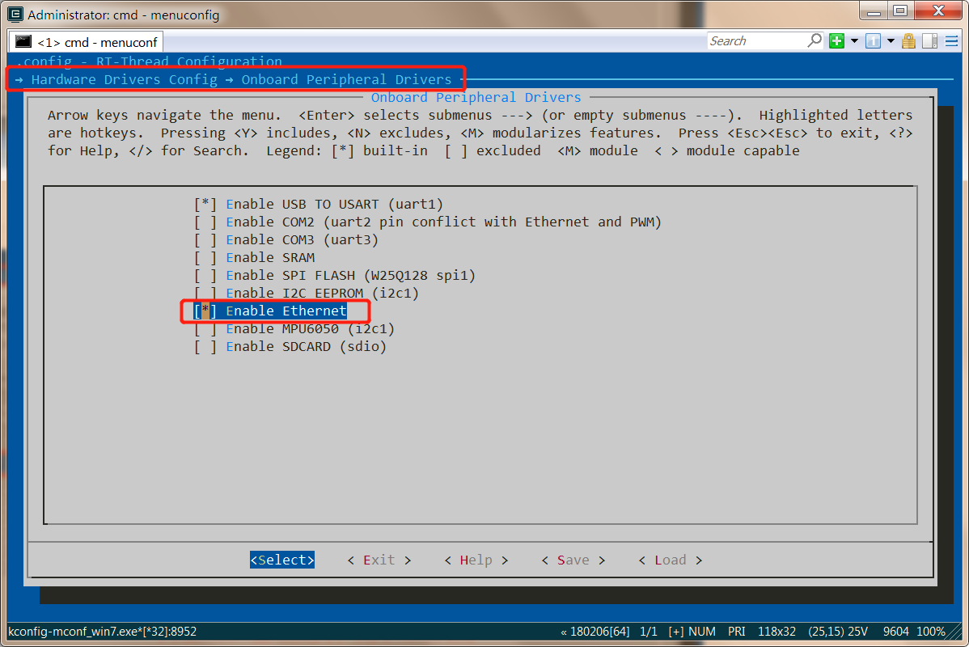This screenshot has height=647, width=969.
Task: Click the window icon in the title bar
Action: 15,14
